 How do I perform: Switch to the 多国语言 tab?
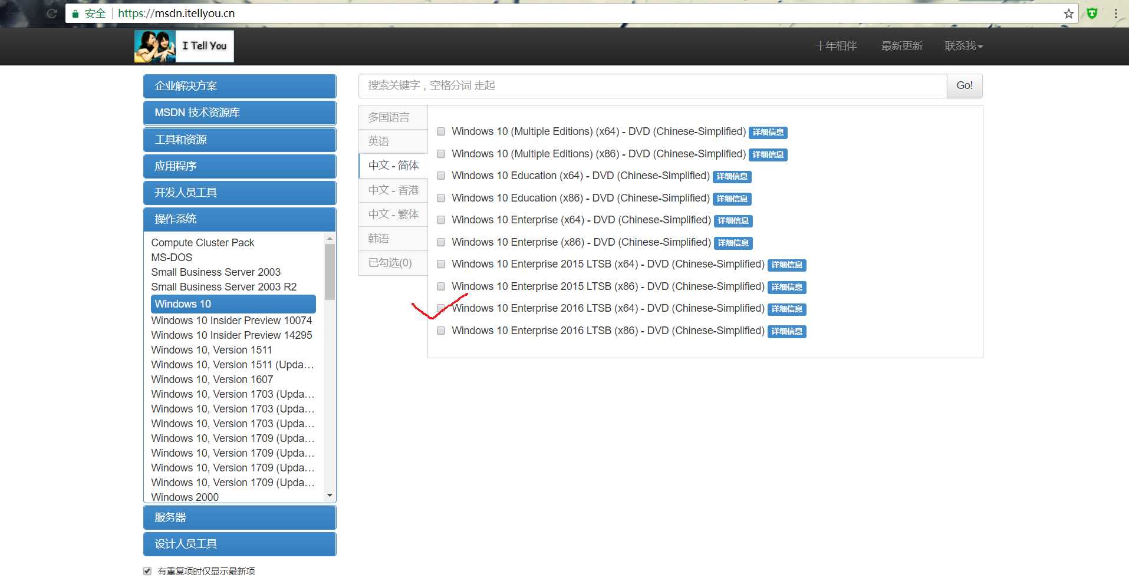point(393,117)
